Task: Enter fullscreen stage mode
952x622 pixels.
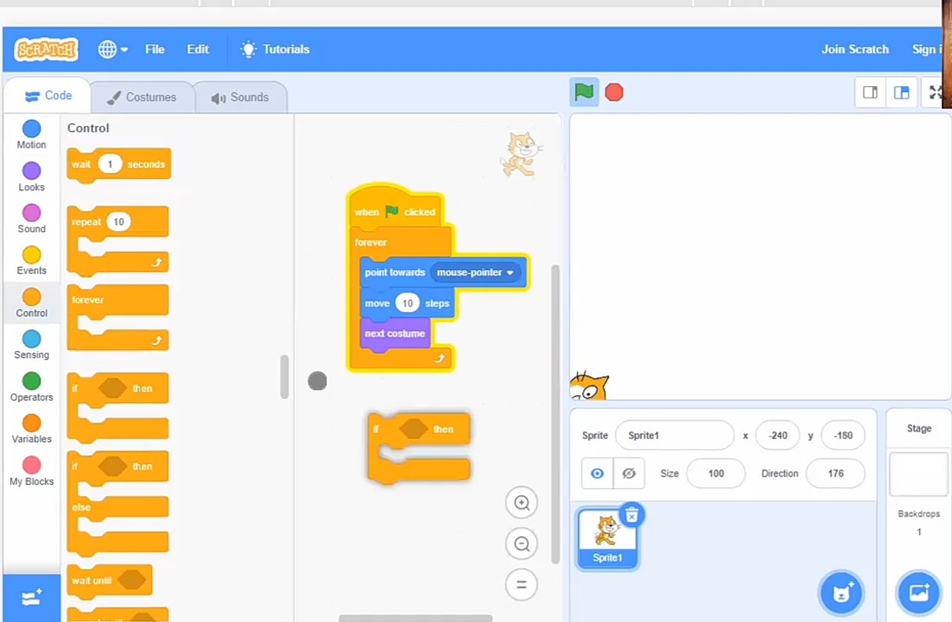Action: pyautogui.click(x=936, y=92)
